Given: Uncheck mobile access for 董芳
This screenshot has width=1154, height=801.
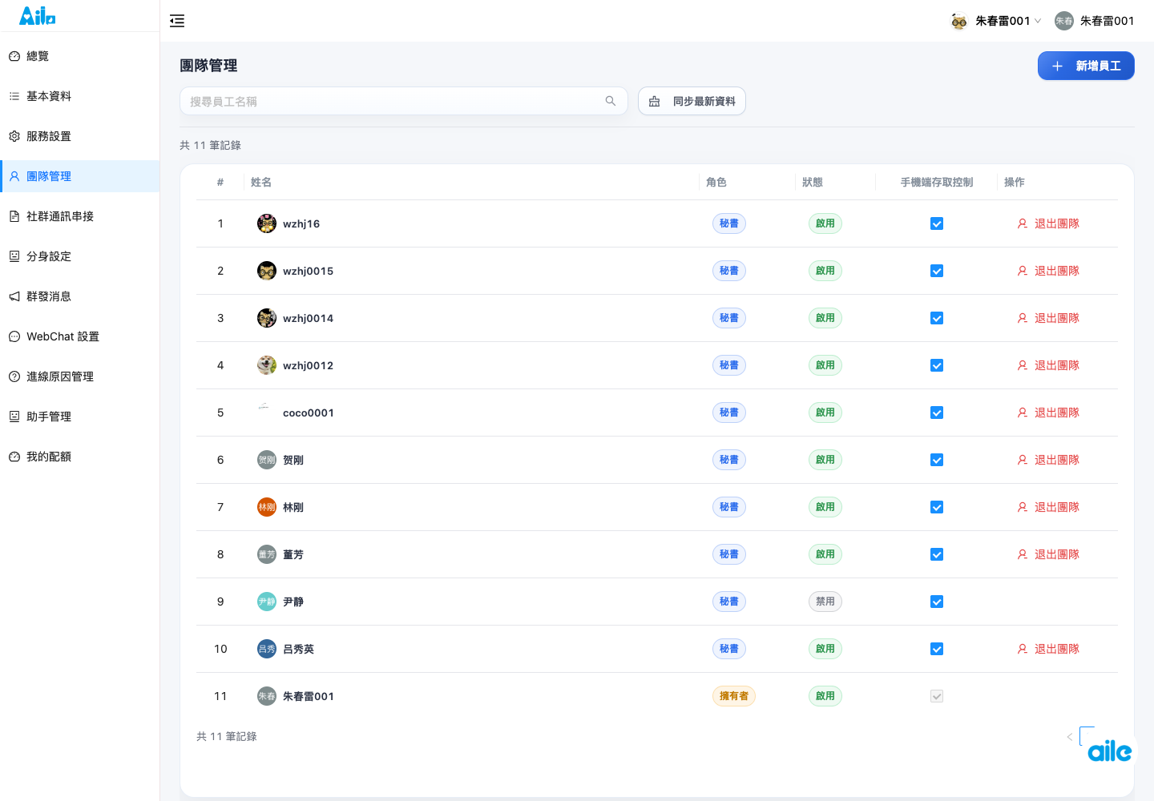Looking at the screenshot, I should pos(937,554).
